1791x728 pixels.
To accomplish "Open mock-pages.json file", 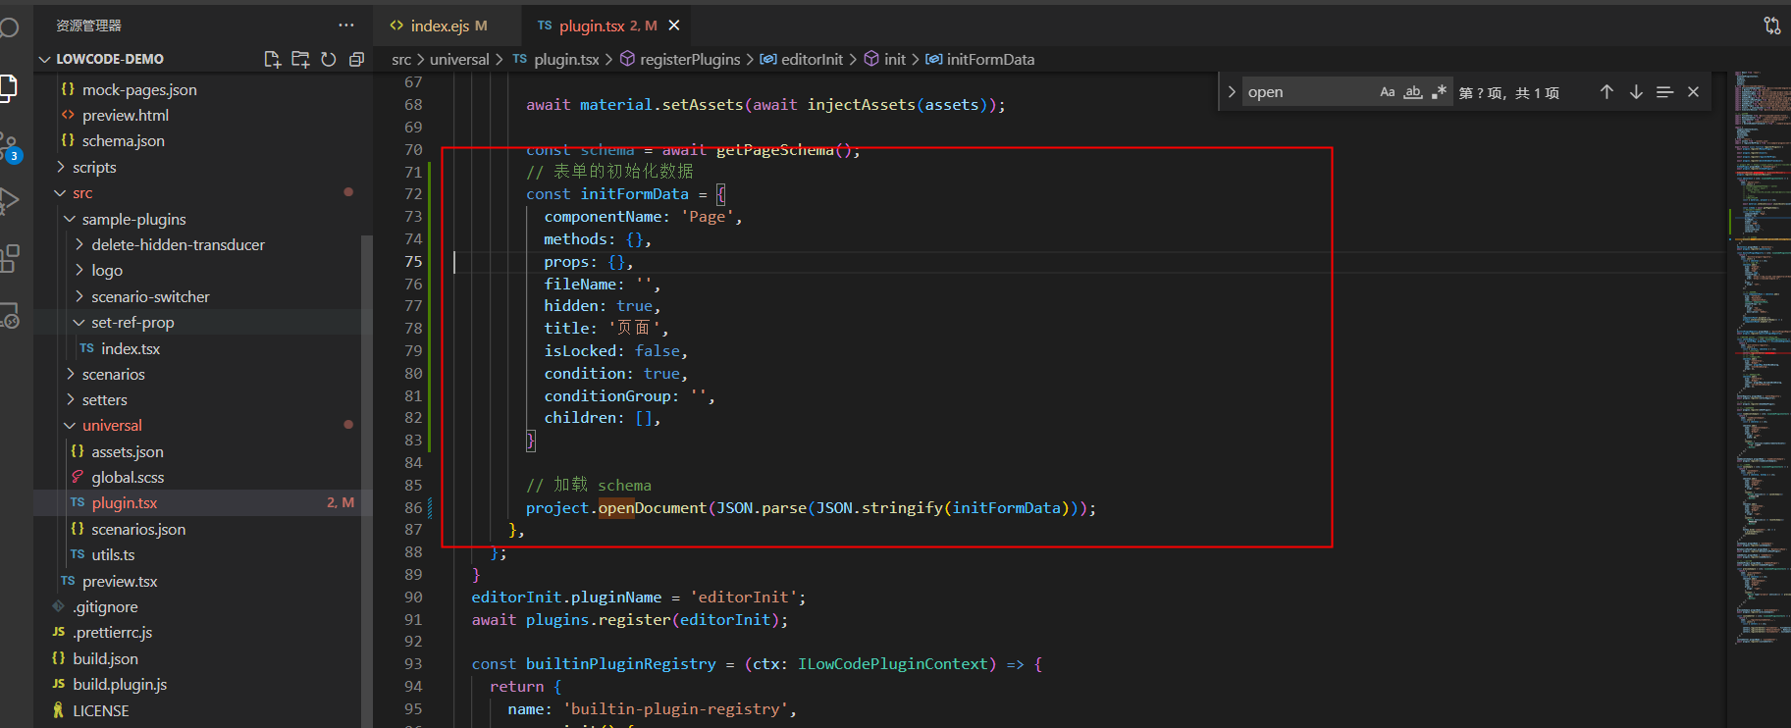I will [x=139, y=89].
